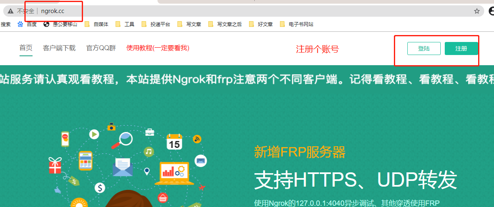This screenshot has width=494, height=207.
Task: Click the 搜索 bookmark item
Action: (6, 24)
